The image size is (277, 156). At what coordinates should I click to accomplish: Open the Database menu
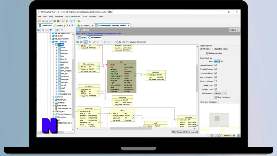(59, 17)
